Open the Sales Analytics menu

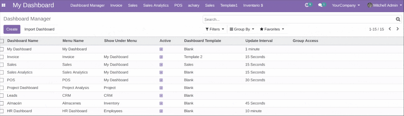tap(156, 5)
